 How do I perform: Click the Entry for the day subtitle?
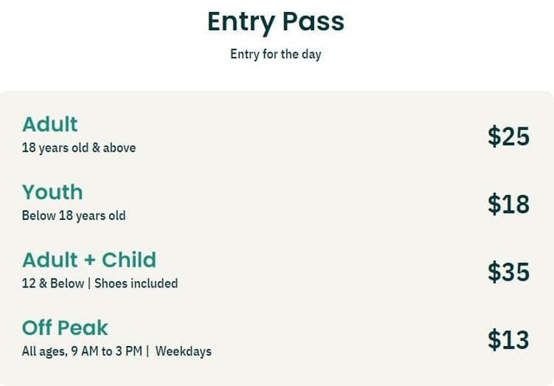[x=276, y=55]
